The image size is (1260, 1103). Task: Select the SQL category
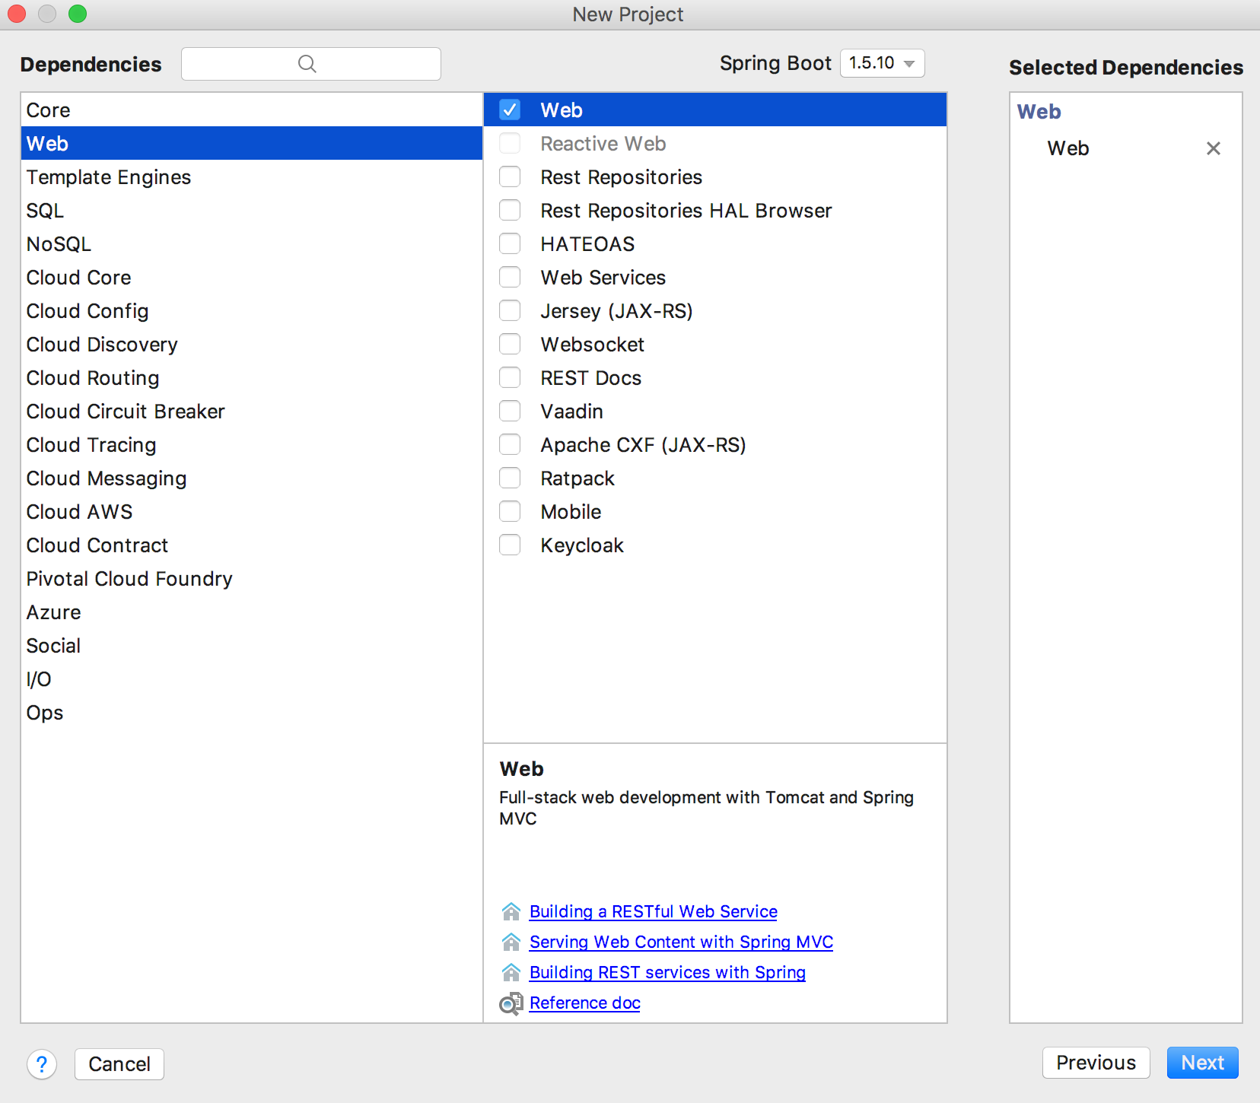252,210
